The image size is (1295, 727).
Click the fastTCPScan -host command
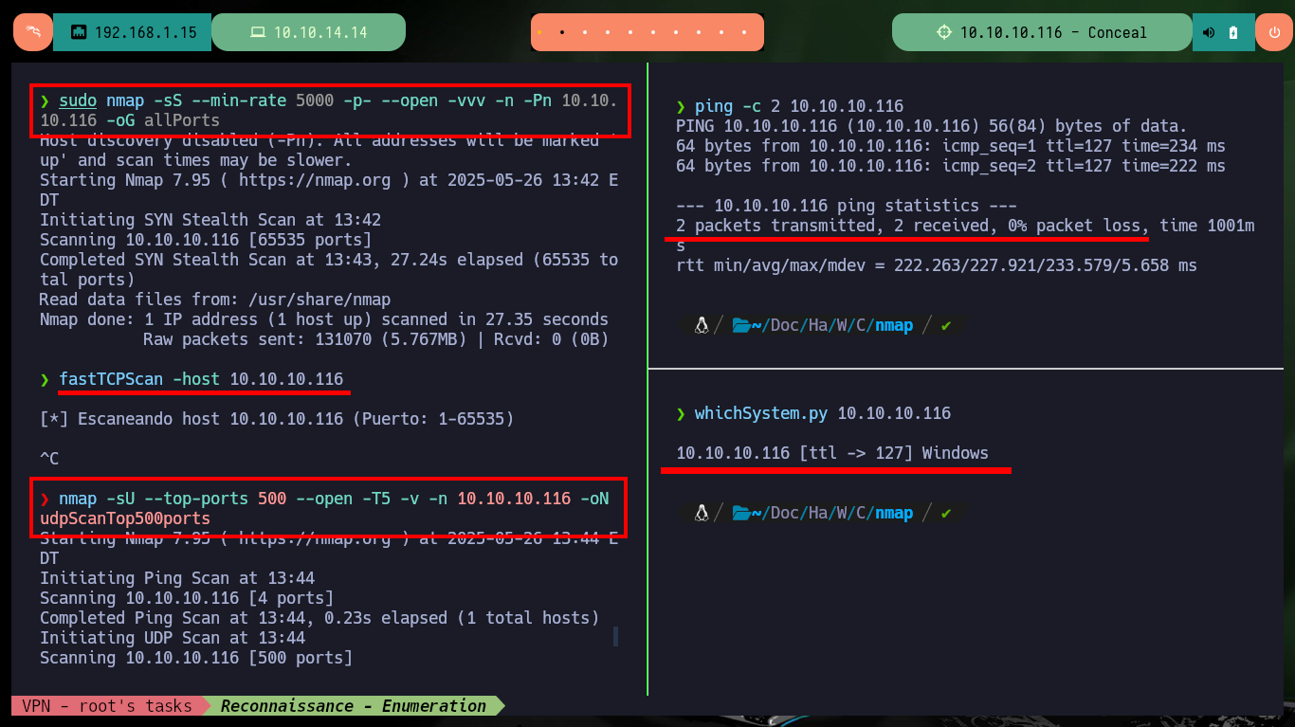coord(201,379)
